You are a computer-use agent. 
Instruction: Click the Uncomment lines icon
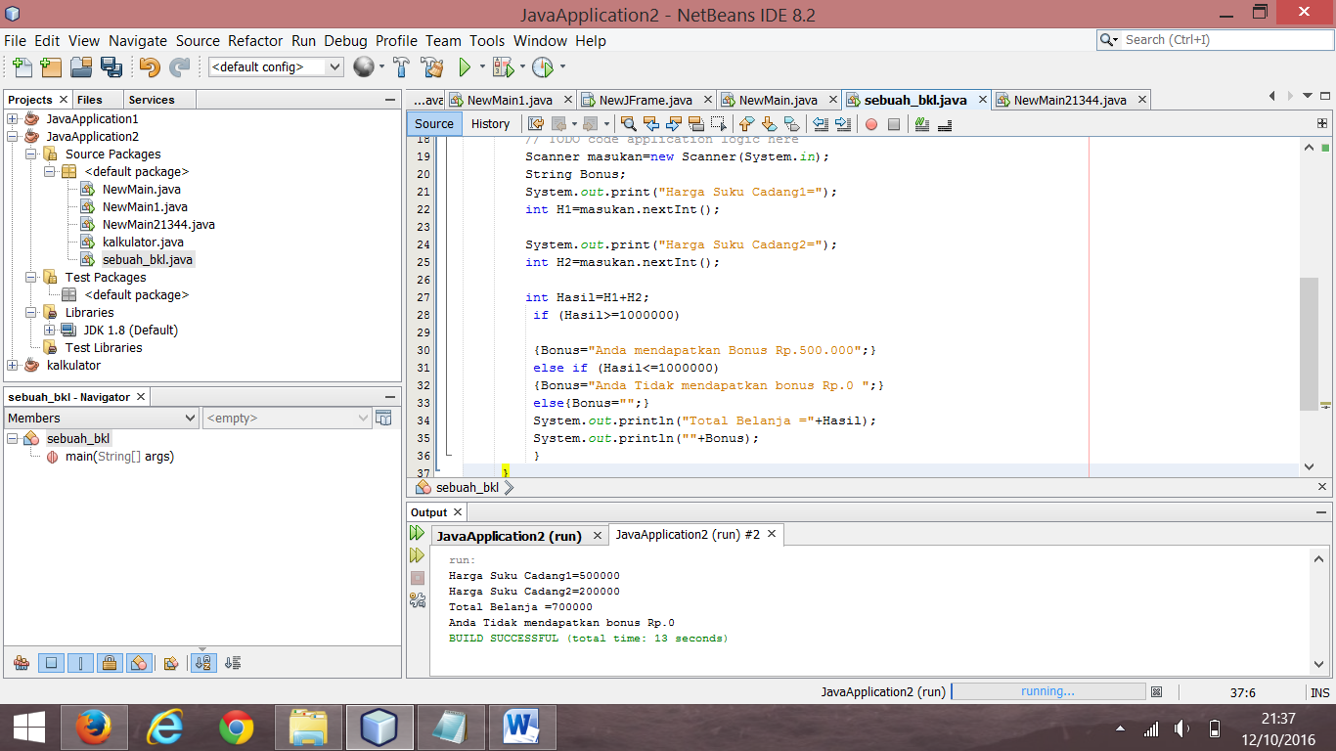944,124
